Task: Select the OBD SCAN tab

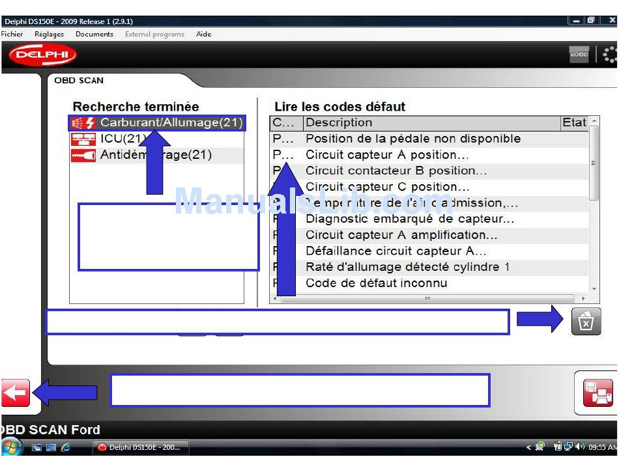Action: [x=79, y=81]
